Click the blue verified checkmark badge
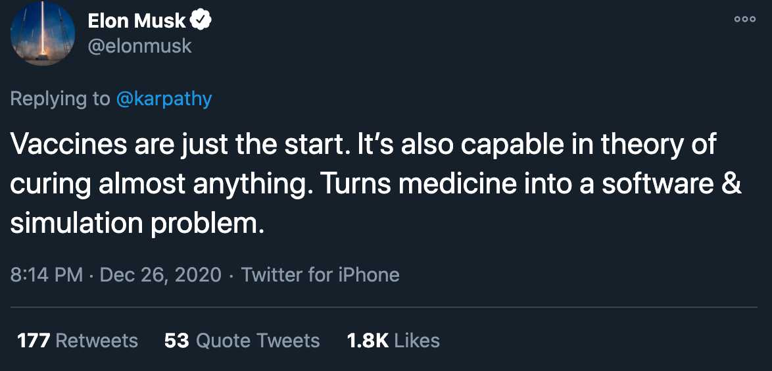 click(x=201, y=21)
